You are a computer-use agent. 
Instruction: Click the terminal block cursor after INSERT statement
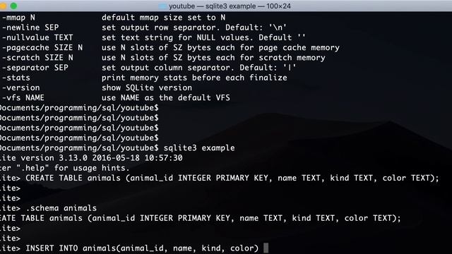266,248
